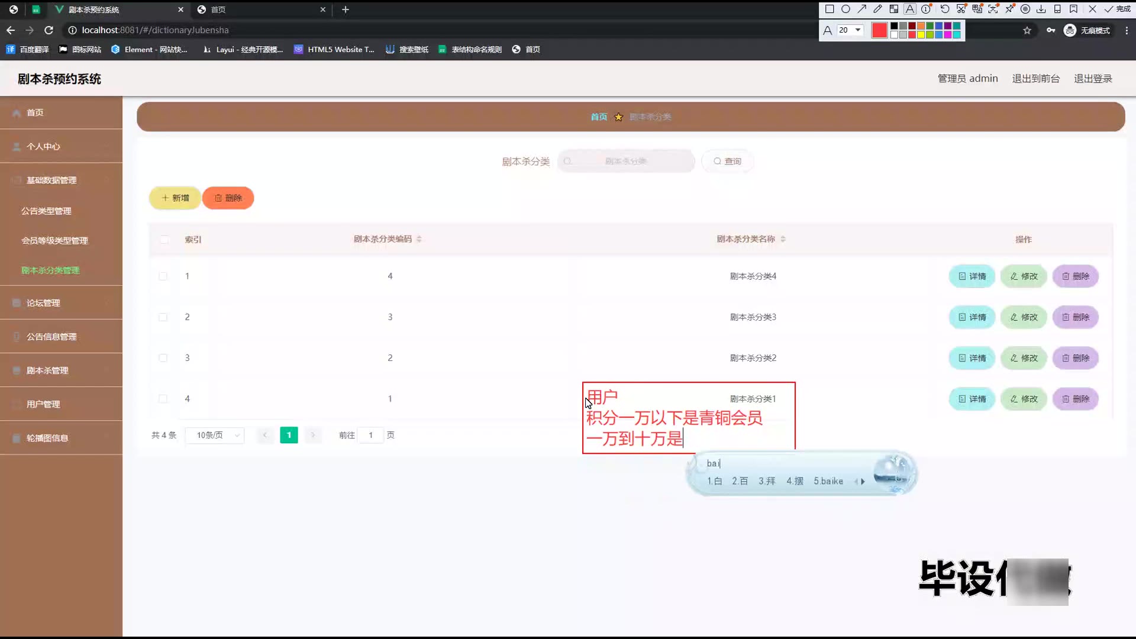Click the undo annotation icon

(945, 9)
